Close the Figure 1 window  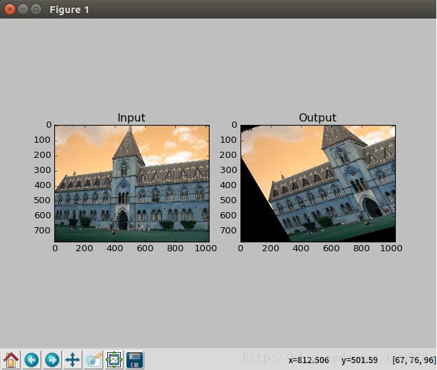click(10, 9)
